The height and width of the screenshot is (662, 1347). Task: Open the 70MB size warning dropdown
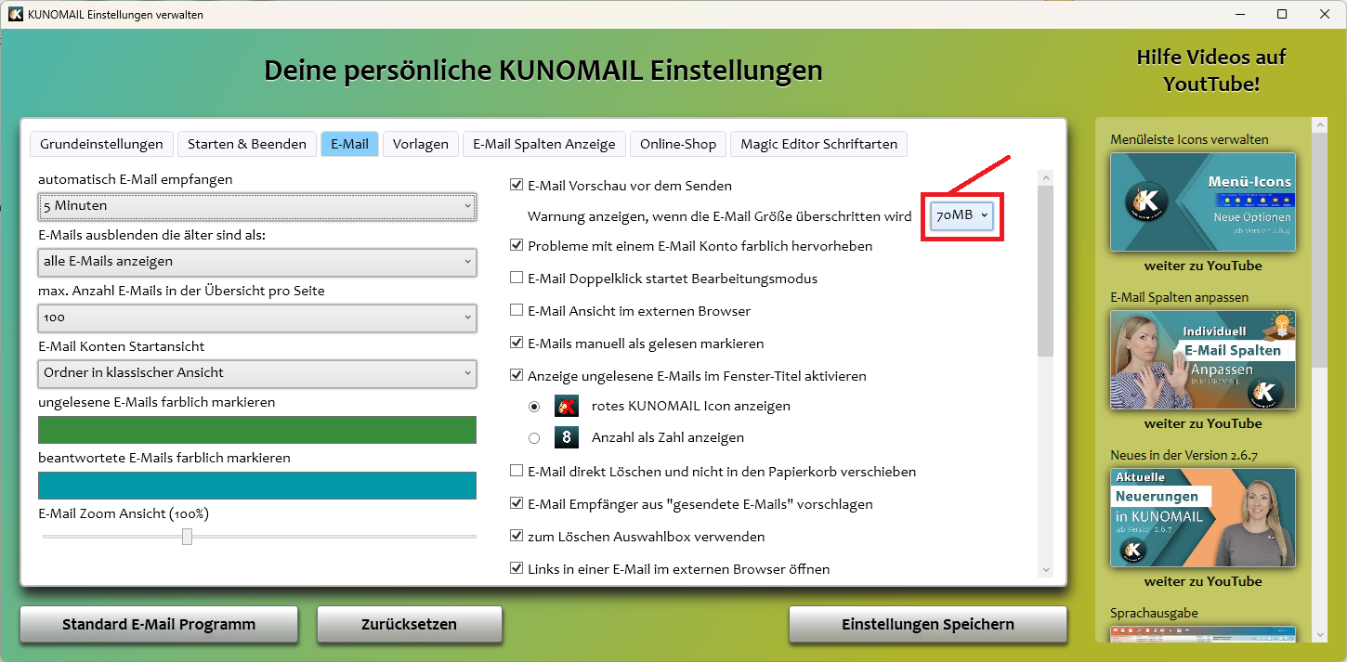[962, 215]
